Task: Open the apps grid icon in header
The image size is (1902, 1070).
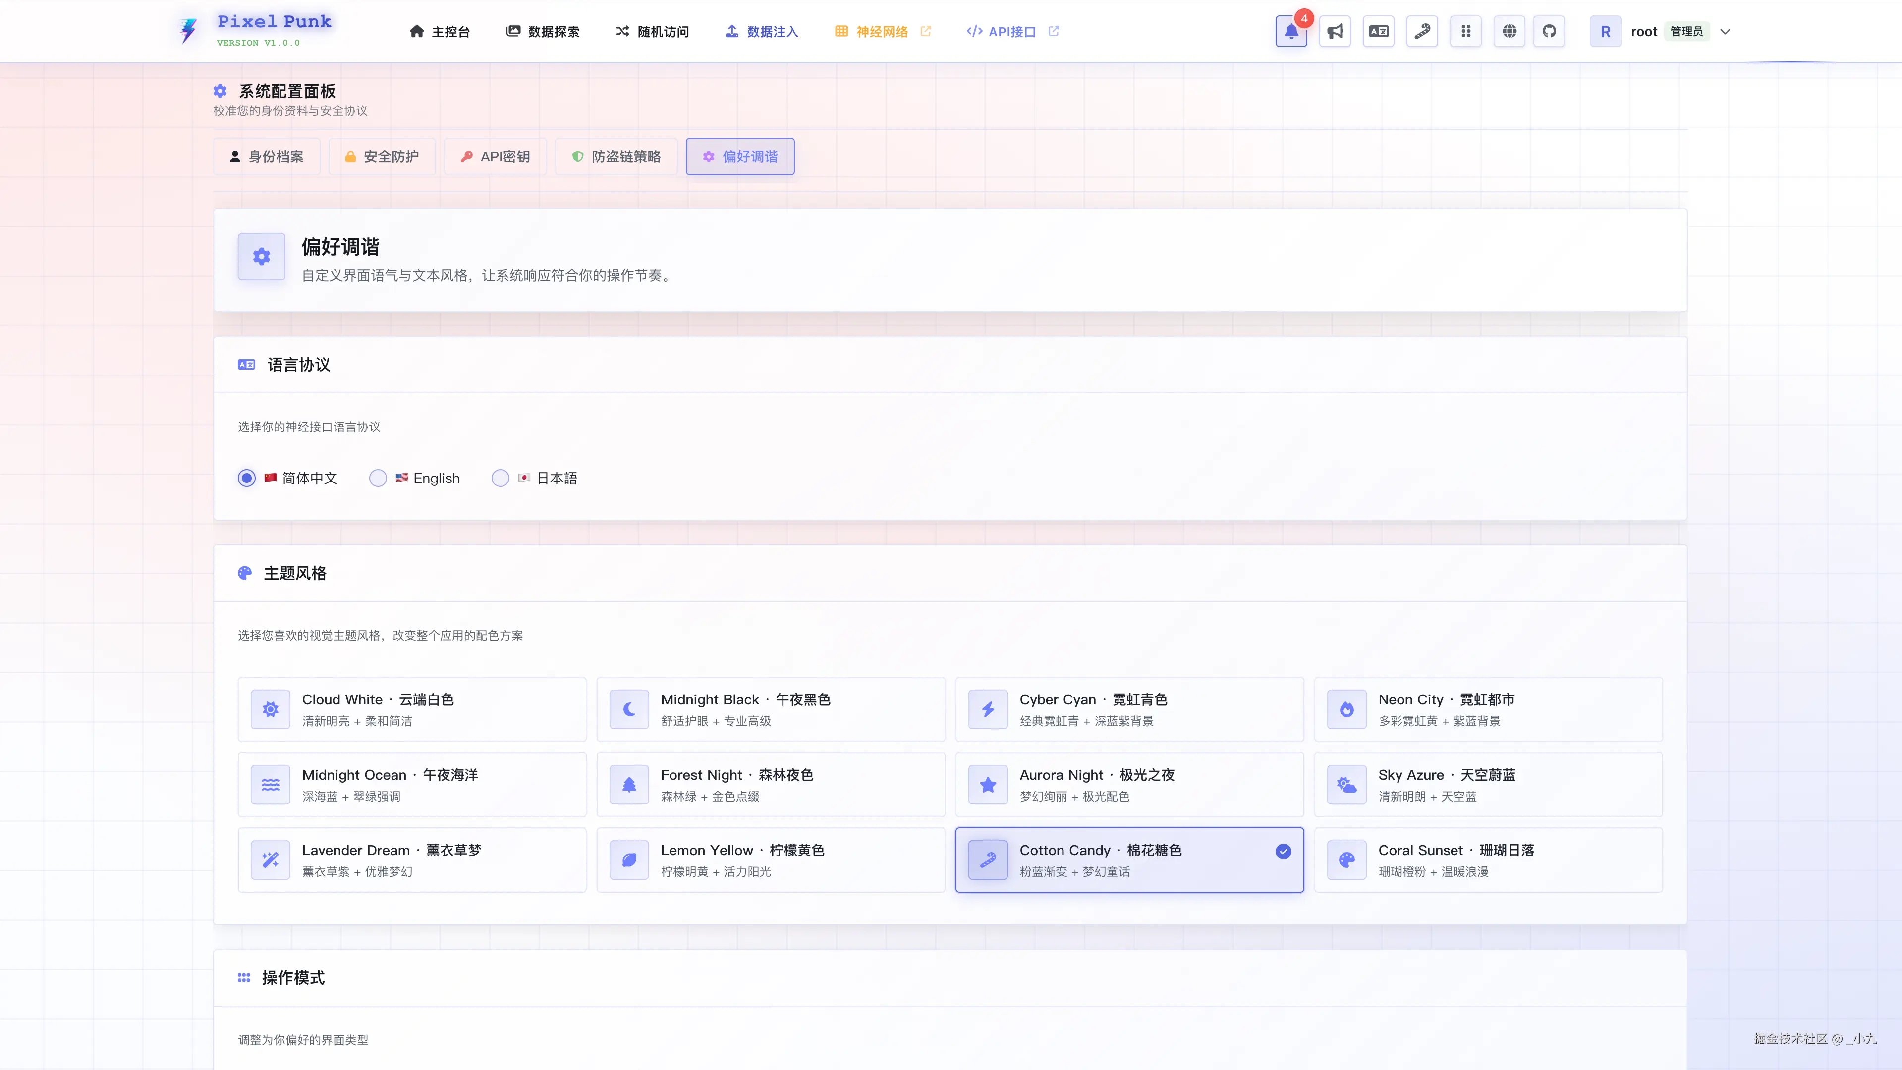Action: tap(1465, 31)
